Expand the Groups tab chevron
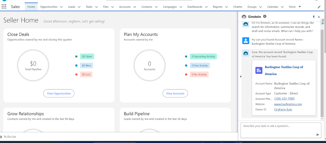The width and height of the screenshot is (326, 143). coord(261,7)
